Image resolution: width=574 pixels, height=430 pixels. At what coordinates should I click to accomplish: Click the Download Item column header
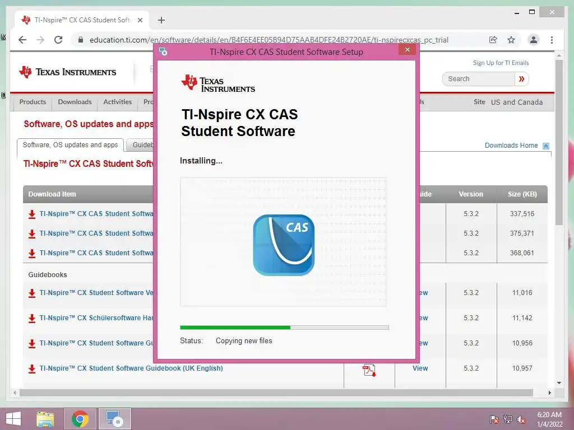[52, 194]
